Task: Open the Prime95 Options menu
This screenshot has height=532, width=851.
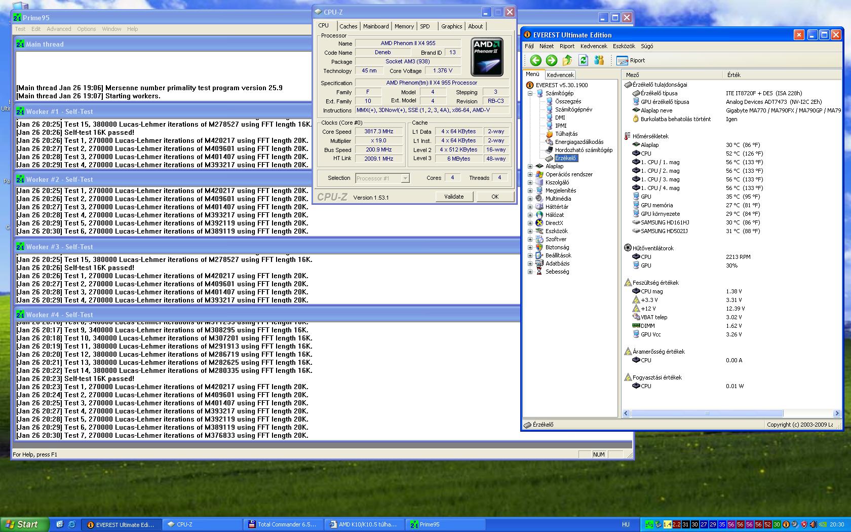Action: [86, 29]
